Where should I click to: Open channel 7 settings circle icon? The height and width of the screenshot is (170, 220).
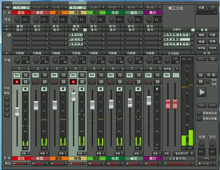(x=141, y=69)
